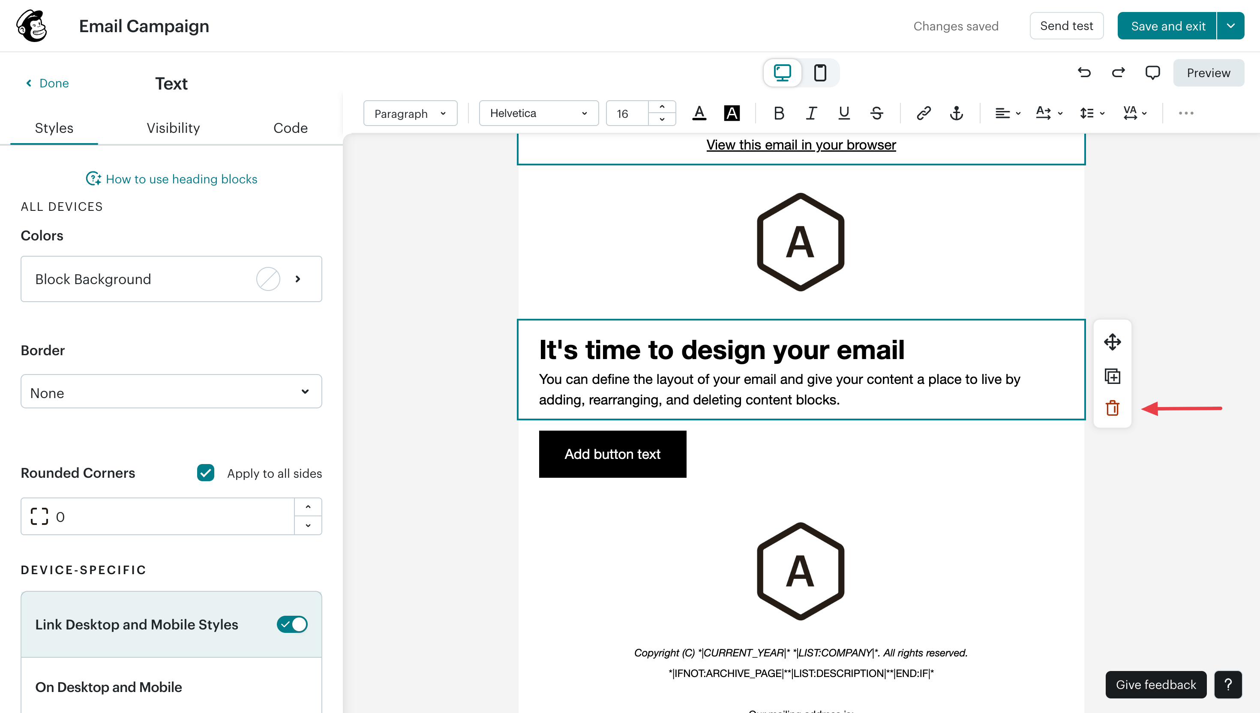
Task: Toggle underline formatting
Action: (x=844, y=113)
